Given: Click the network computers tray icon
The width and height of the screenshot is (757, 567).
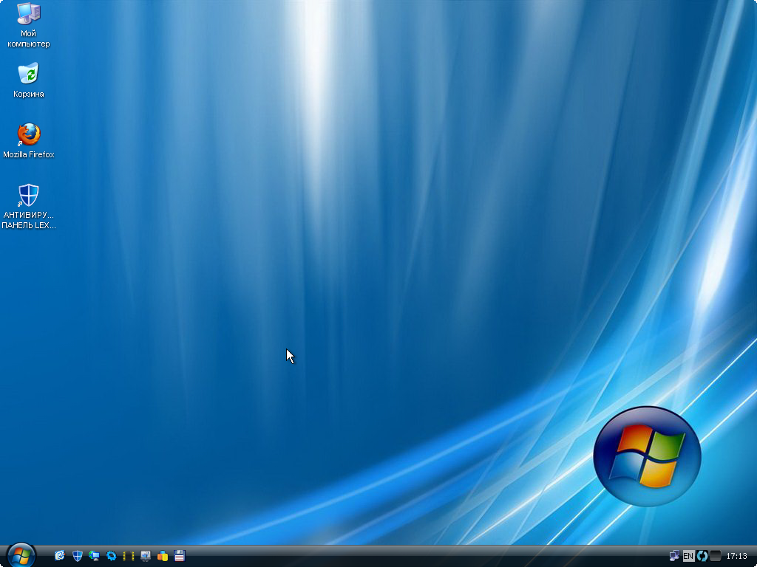Looking at the screenshot, I should coord(674,556).
